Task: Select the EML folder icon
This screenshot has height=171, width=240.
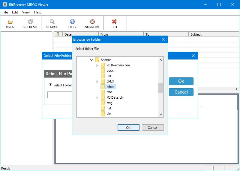Action: coord(103,76)
